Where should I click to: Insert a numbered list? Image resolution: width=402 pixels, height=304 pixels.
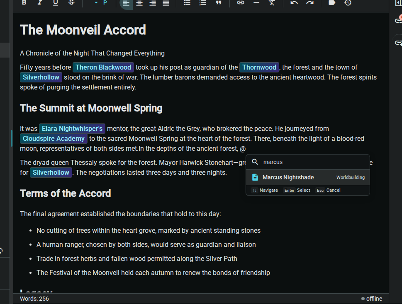click(x=203, y=3)
